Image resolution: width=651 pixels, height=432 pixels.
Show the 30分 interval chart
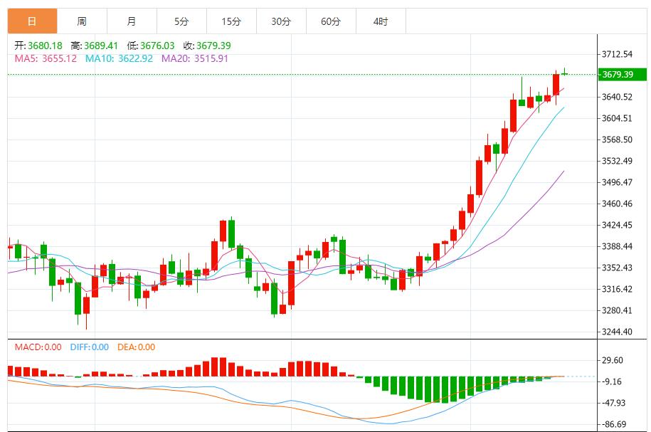pyautogui.click(x=281, y=21)
